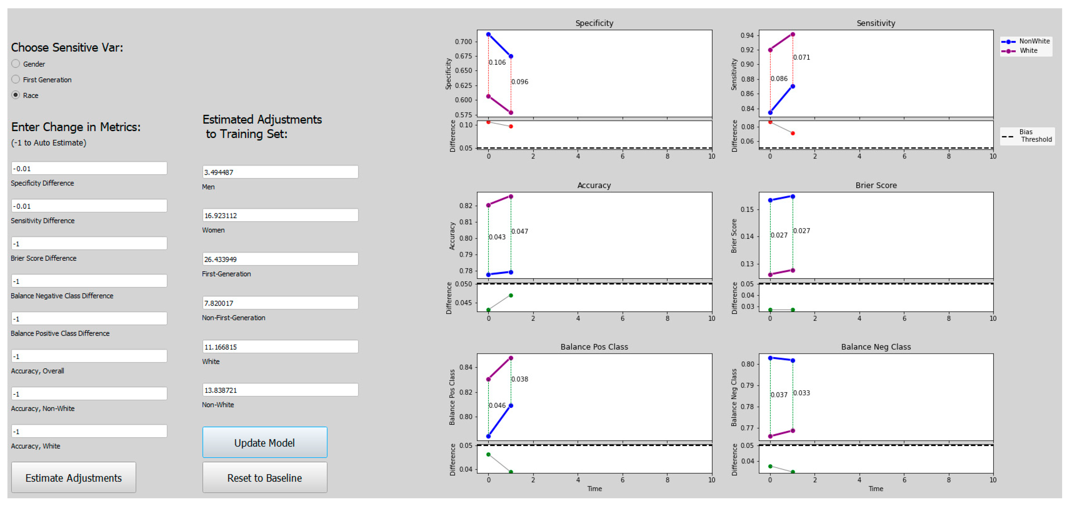
Task: Click Balance Positive Class Difference input
Action: tap(89, 318)
